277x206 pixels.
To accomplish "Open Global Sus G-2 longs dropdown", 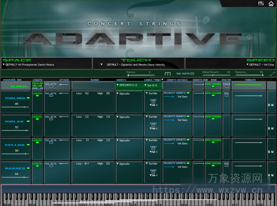I will [151, 85].
